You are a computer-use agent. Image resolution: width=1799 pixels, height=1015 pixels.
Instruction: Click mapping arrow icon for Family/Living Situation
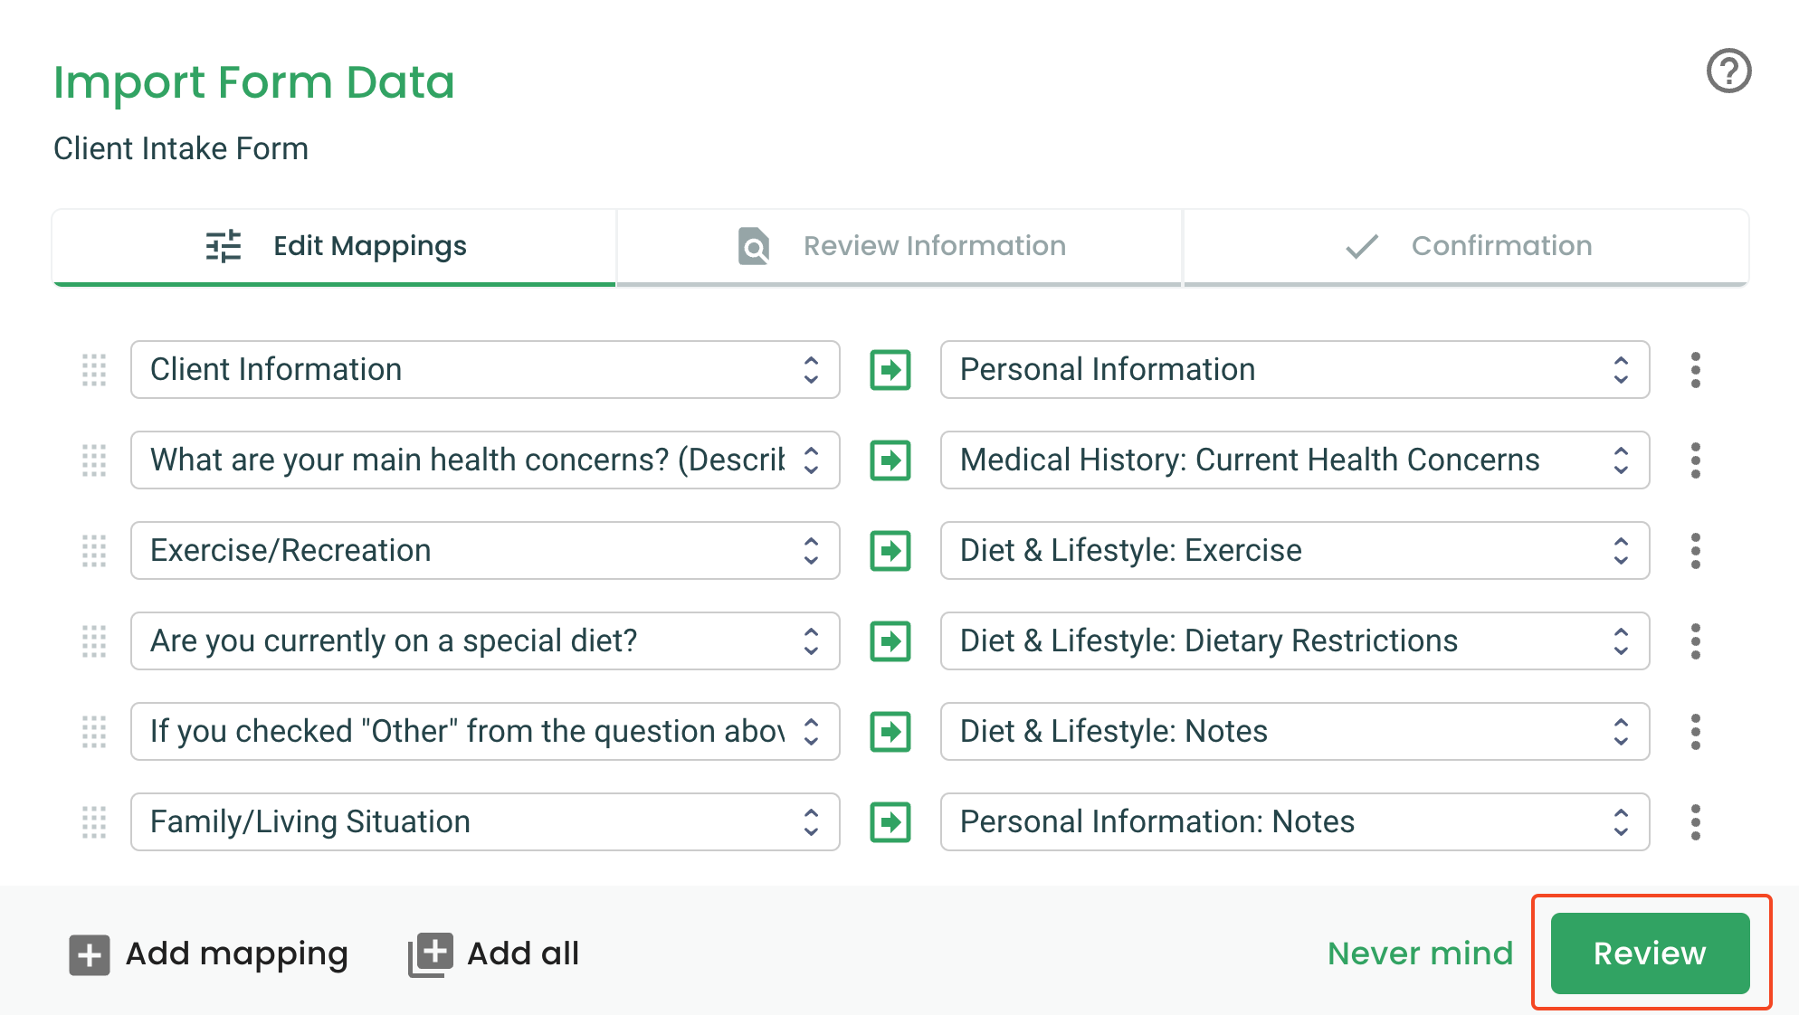coord(890,822)
